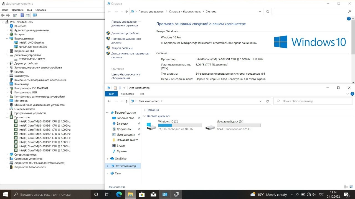The width and height of the screenshot is (355, 199).
Task: Refresh the Этот компьютер Explorer window
Action: point(268,101)
